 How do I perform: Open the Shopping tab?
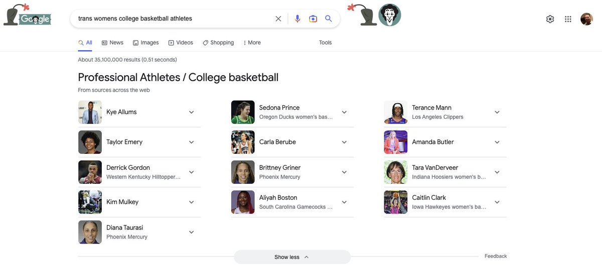(x=218, y=43)
